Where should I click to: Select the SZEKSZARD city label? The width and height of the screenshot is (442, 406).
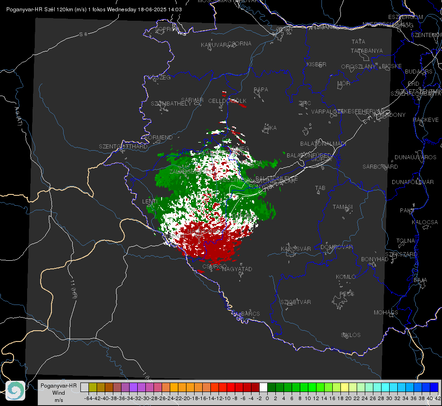[401, 254]
